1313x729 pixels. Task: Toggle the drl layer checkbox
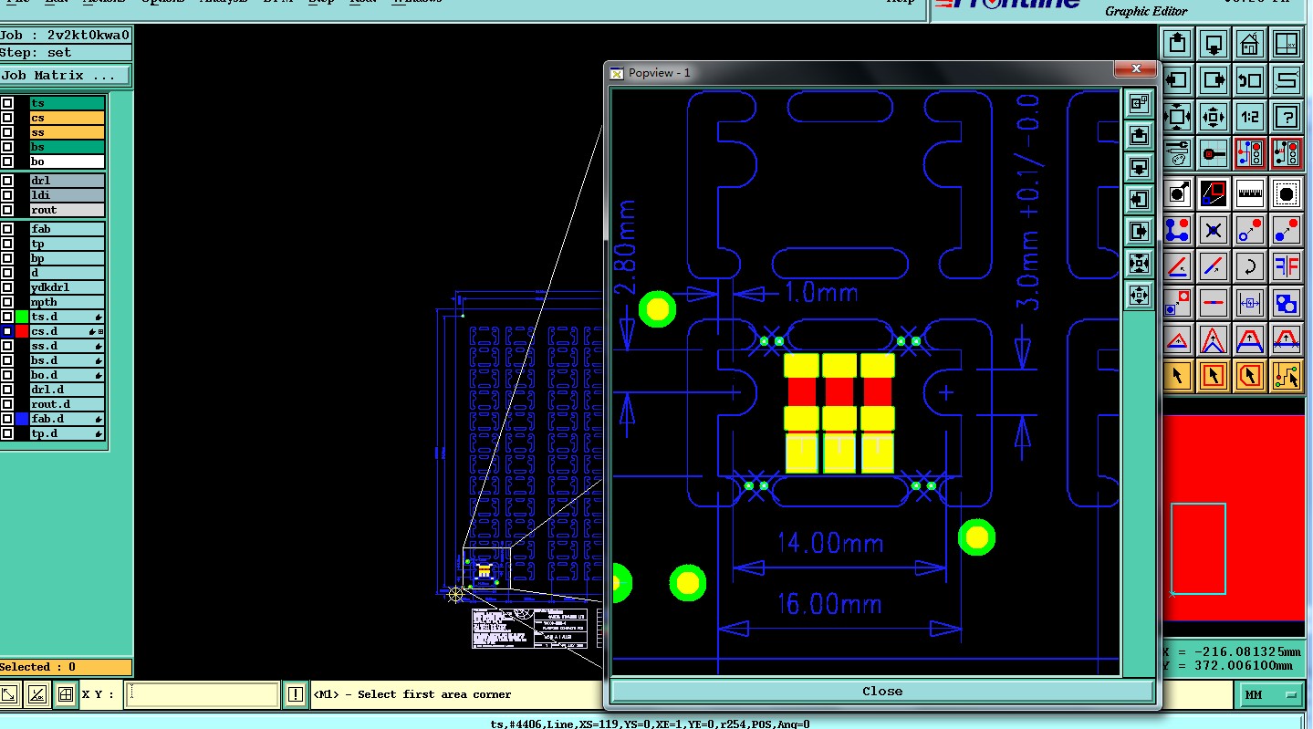pyautogui.click(x=7, y=181)
